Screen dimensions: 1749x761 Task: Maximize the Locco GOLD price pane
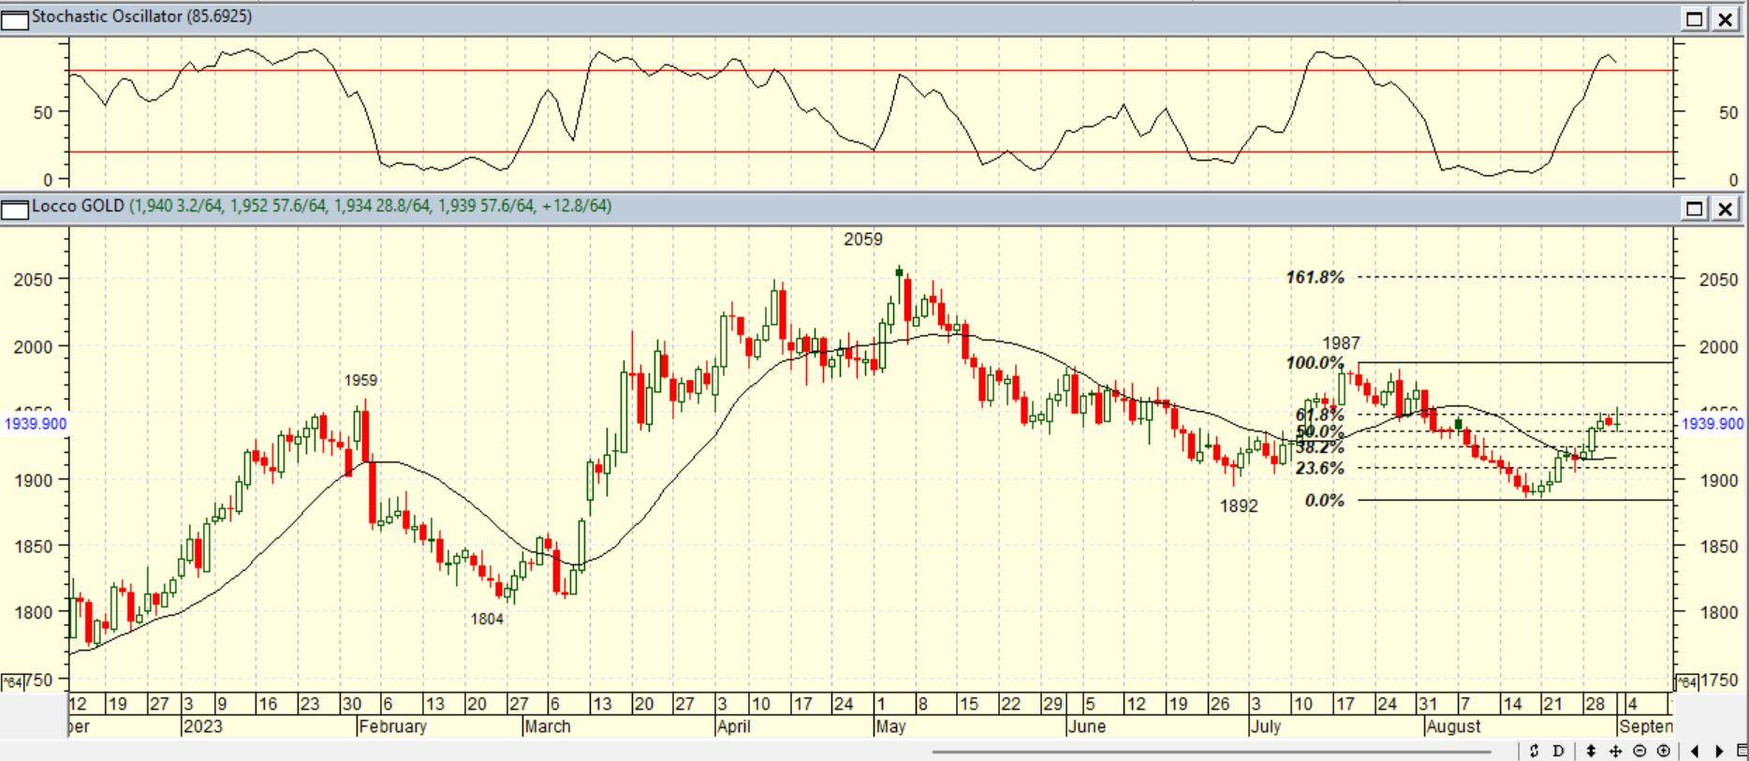[x=1695, y=208]
